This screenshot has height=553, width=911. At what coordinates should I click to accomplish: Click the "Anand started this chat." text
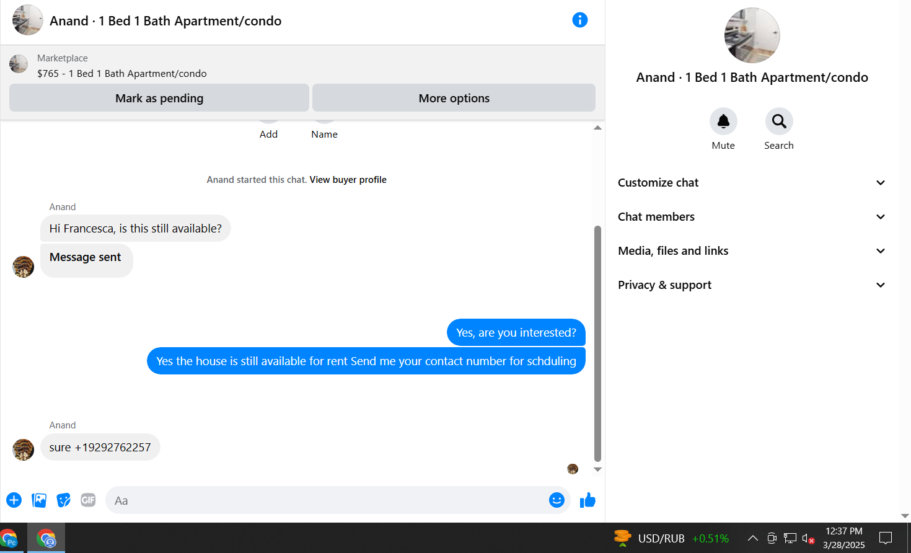click(257, 180)
